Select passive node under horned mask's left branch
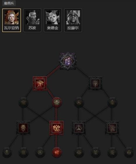 [79, 102]
